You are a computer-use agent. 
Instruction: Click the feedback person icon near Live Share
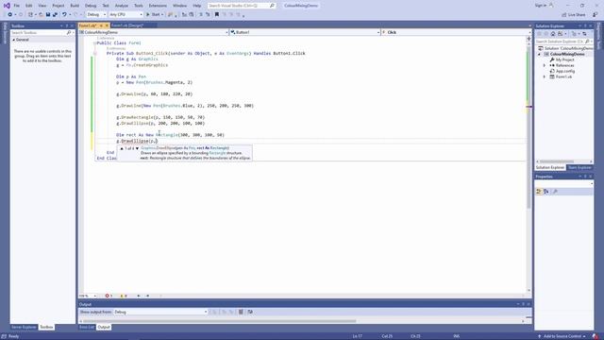(596, 15)
